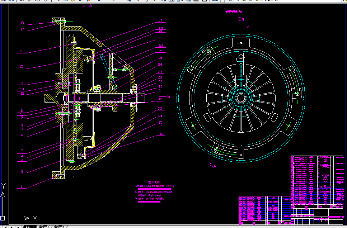Click part balloon number 20
Image resolution: width=347 pixels, height=228 pixels.
pyautogui.click(x=161, y=28)
